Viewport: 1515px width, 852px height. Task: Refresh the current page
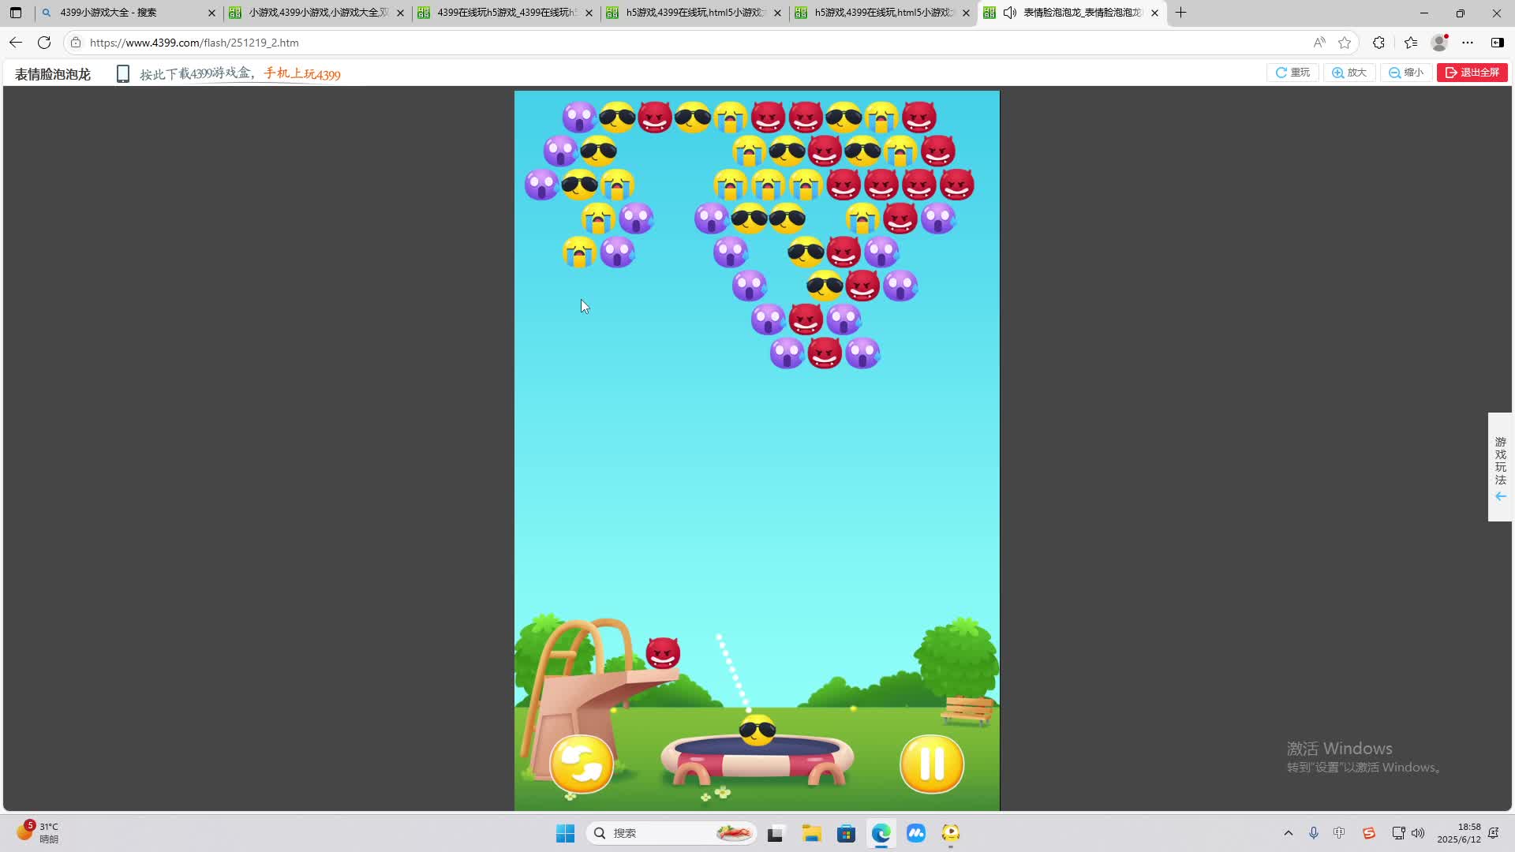[44, 43]
